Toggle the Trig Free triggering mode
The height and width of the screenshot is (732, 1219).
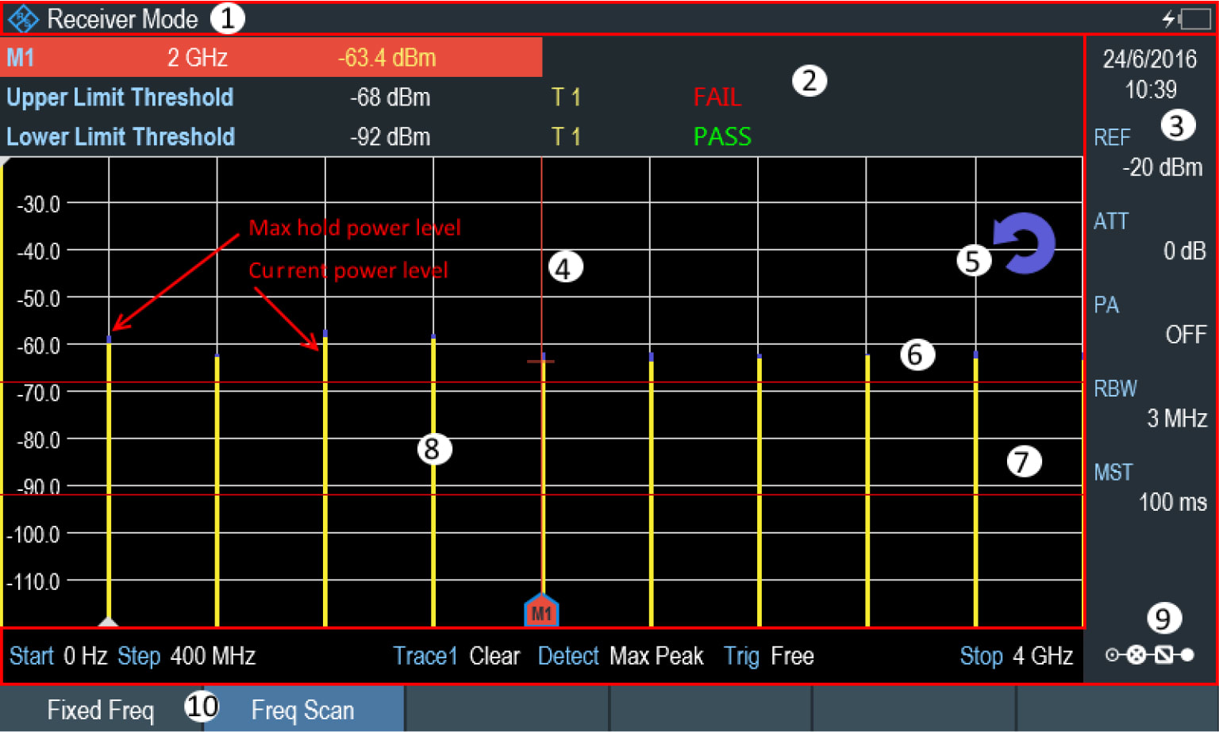tap(767, 657)
